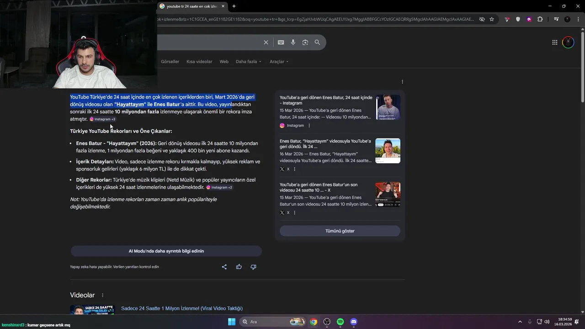Open OBS Studio from the taskbar
Viewport: 585px width, 329px height.
tap(327, 322)
